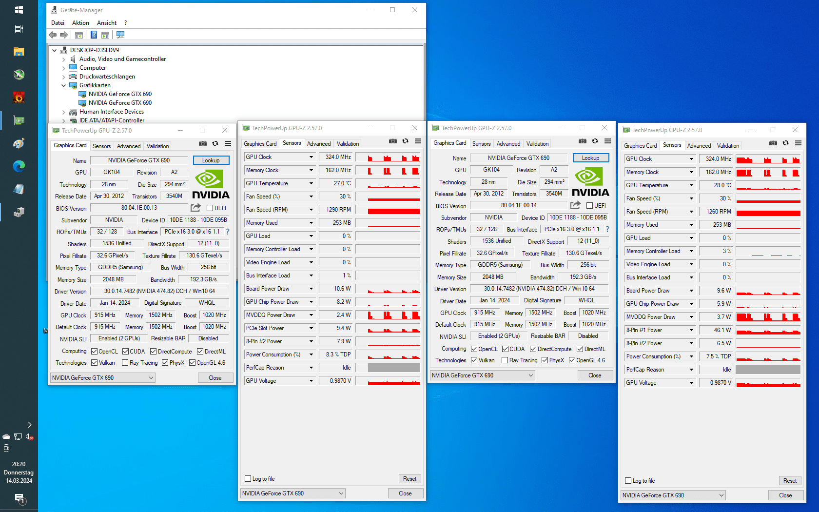Enable Log to file in left Sensors window
This screenshot has height=512, width=819.
pyautogui.click(x=248, y=479)
